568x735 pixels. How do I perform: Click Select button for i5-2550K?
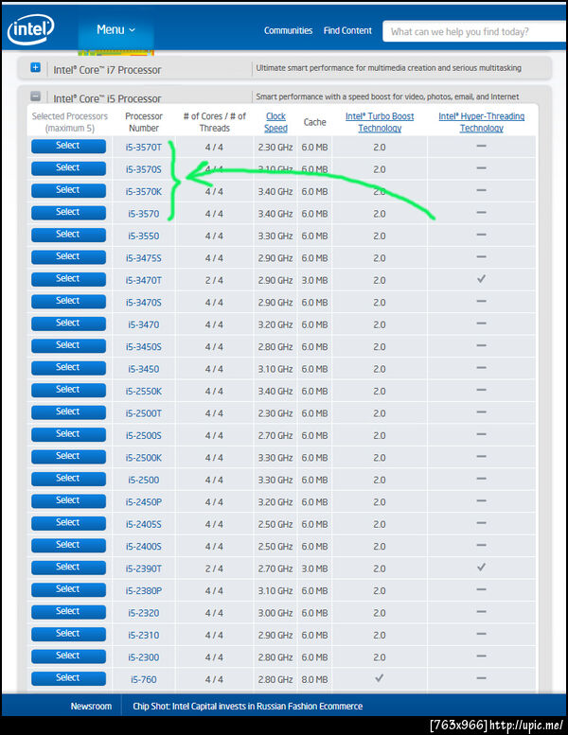click(x=68, y=390)
